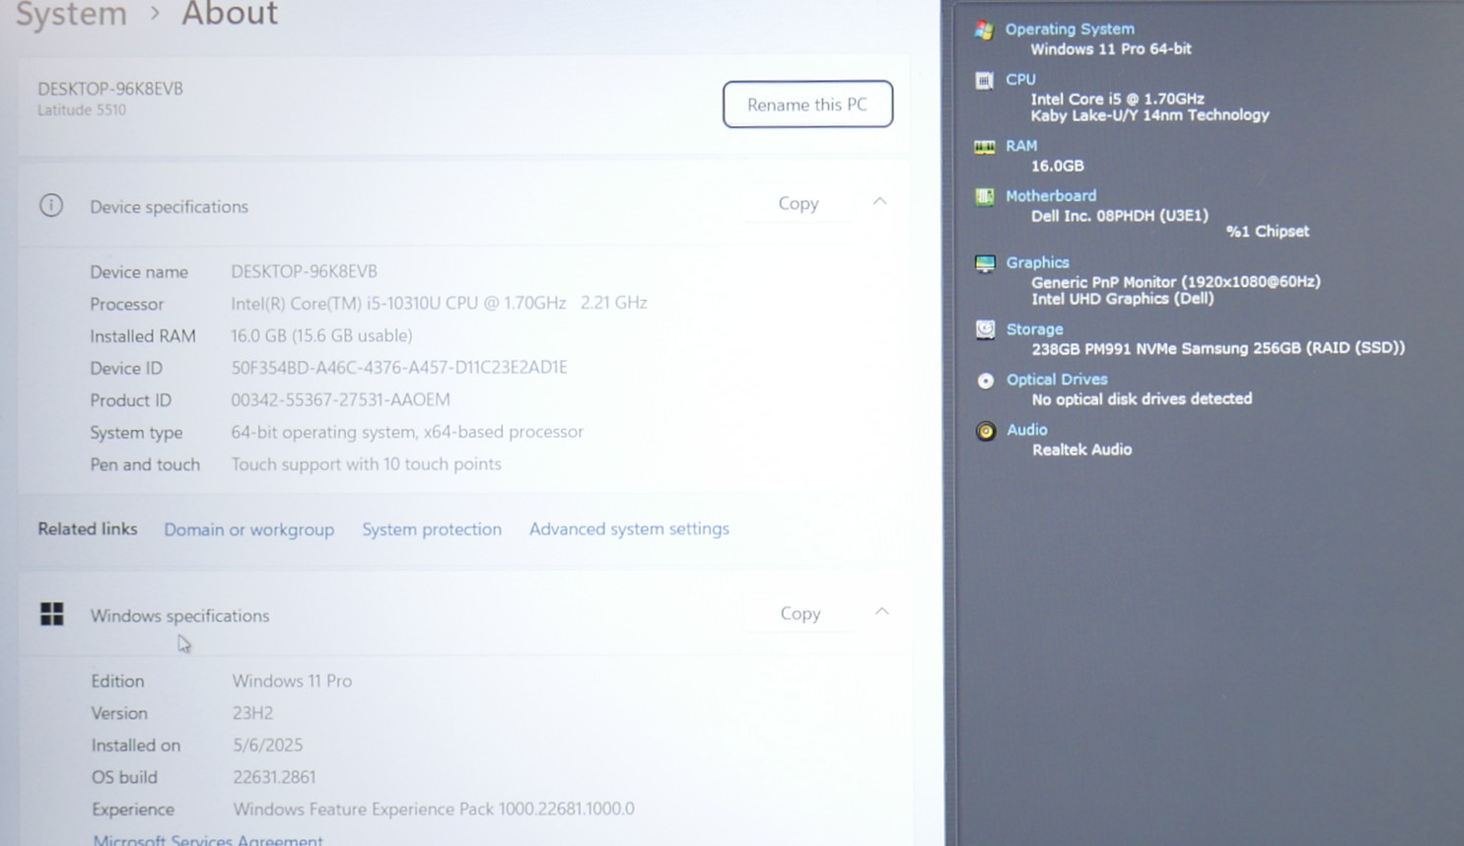
Task: Click the Experience pack value text
Action: click(x=434, y=809)
